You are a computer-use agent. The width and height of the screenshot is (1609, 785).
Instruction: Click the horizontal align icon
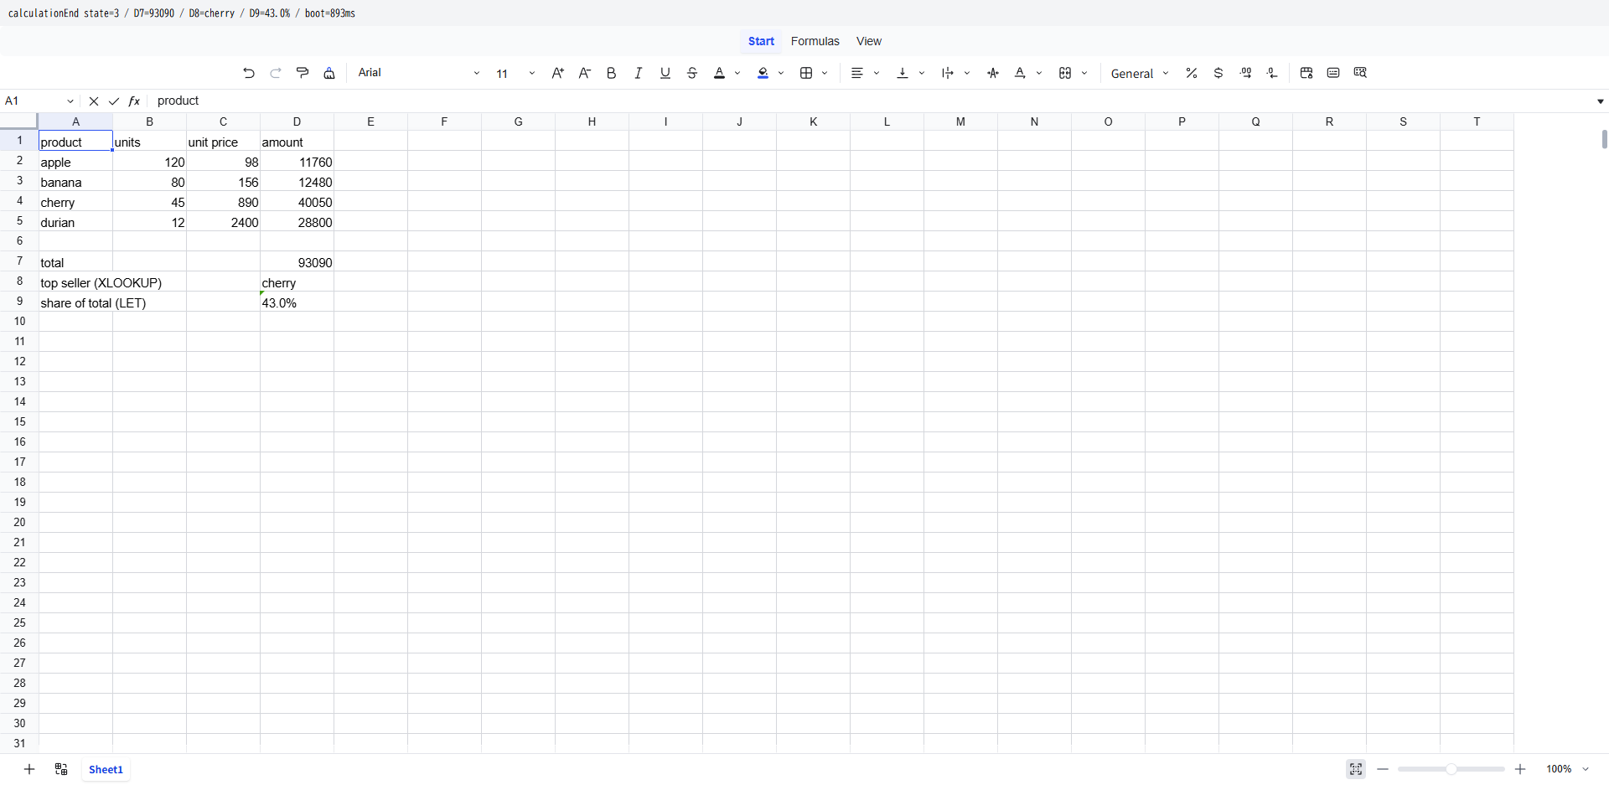[857, 73]
